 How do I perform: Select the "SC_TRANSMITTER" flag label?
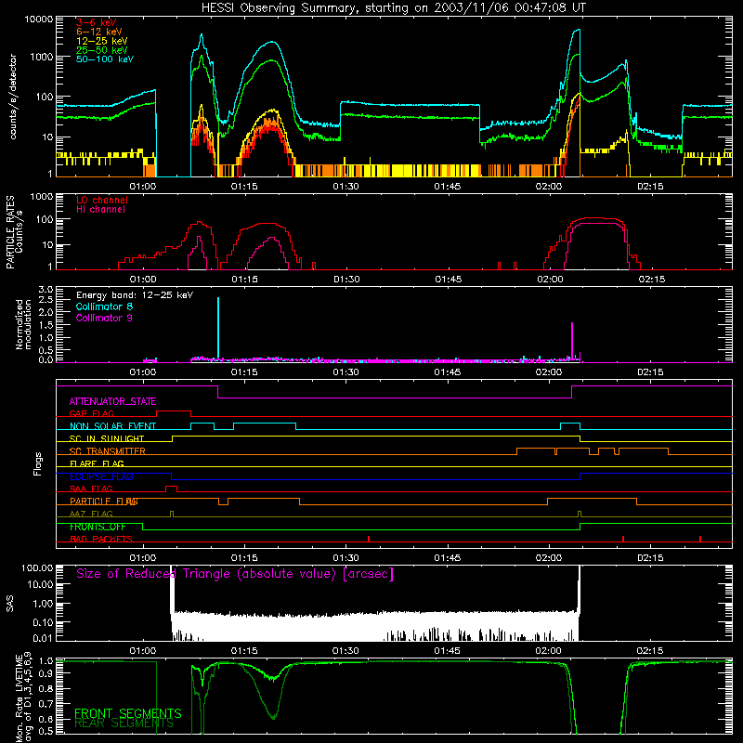click(x=108, y=451)
